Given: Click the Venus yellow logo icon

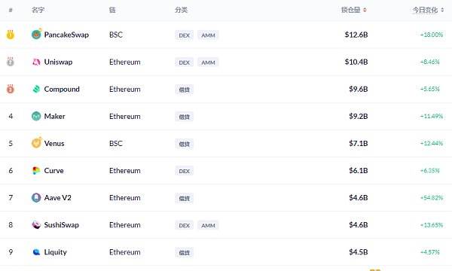Looking at the screenshot, I should [36, 143].
